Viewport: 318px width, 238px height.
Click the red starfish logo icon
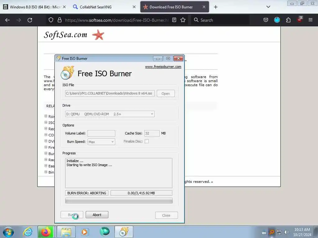98,35
